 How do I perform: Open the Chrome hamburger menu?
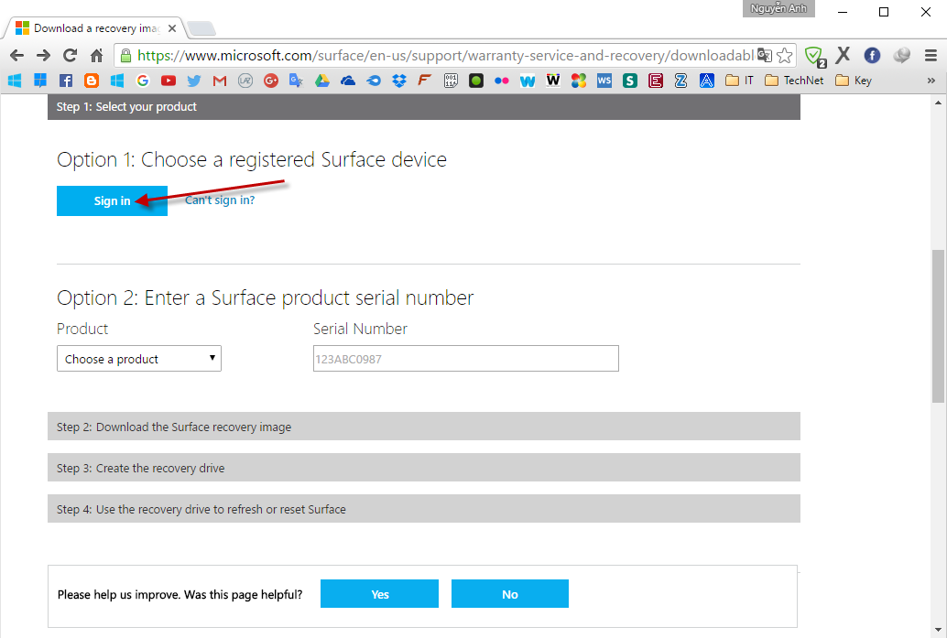coord(931,56)
